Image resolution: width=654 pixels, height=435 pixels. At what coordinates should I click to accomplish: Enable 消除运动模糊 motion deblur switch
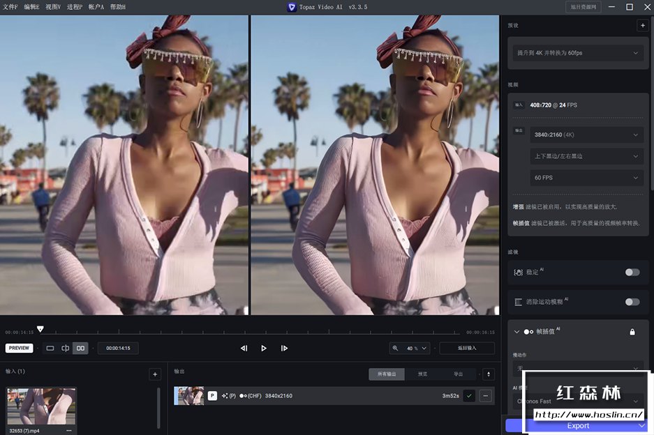[x=632, y=302]
